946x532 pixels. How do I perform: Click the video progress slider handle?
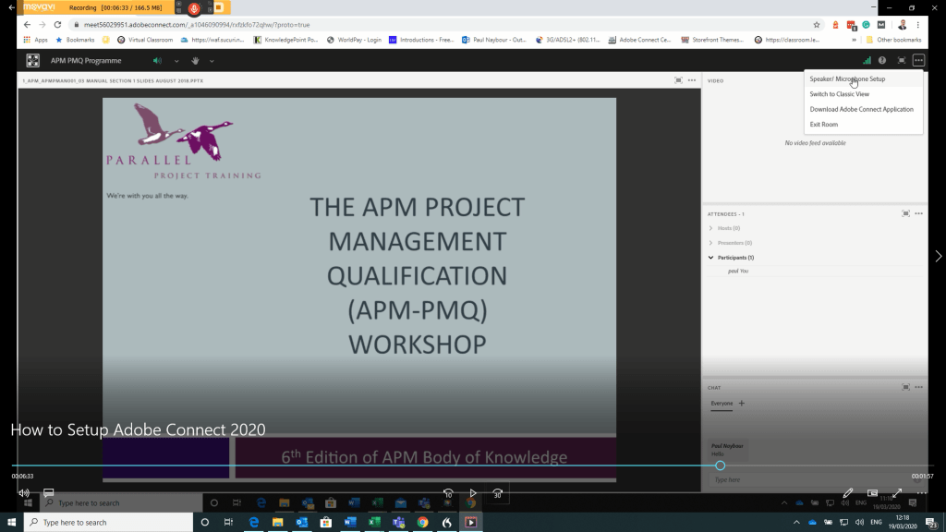coord(720,465)
